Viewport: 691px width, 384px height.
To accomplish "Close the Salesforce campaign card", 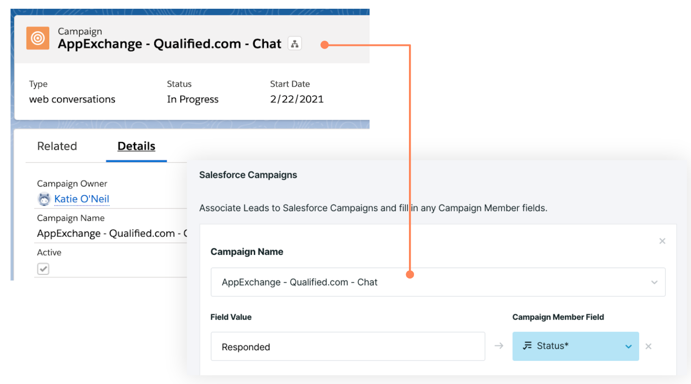I will 662,241.
